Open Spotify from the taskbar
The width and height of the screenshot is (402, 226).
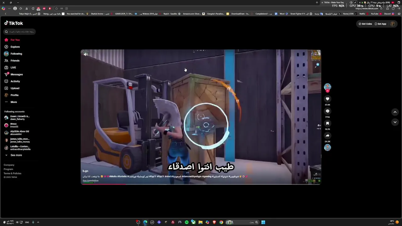tap(187, 222)
